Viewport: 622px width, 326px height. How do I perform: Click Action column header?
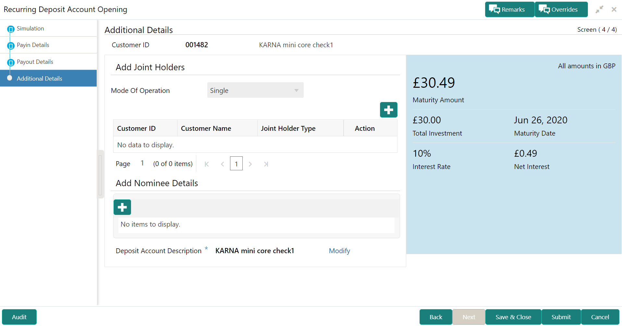click(370, 128)
